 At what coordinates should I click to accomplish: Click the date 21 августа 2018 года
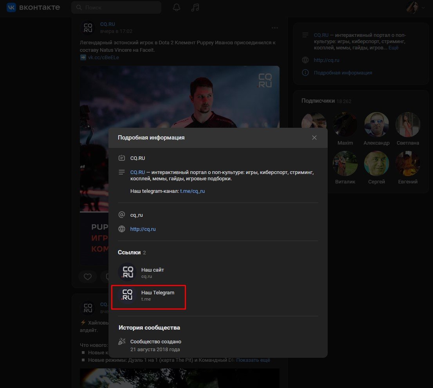(x=155, y=349)
